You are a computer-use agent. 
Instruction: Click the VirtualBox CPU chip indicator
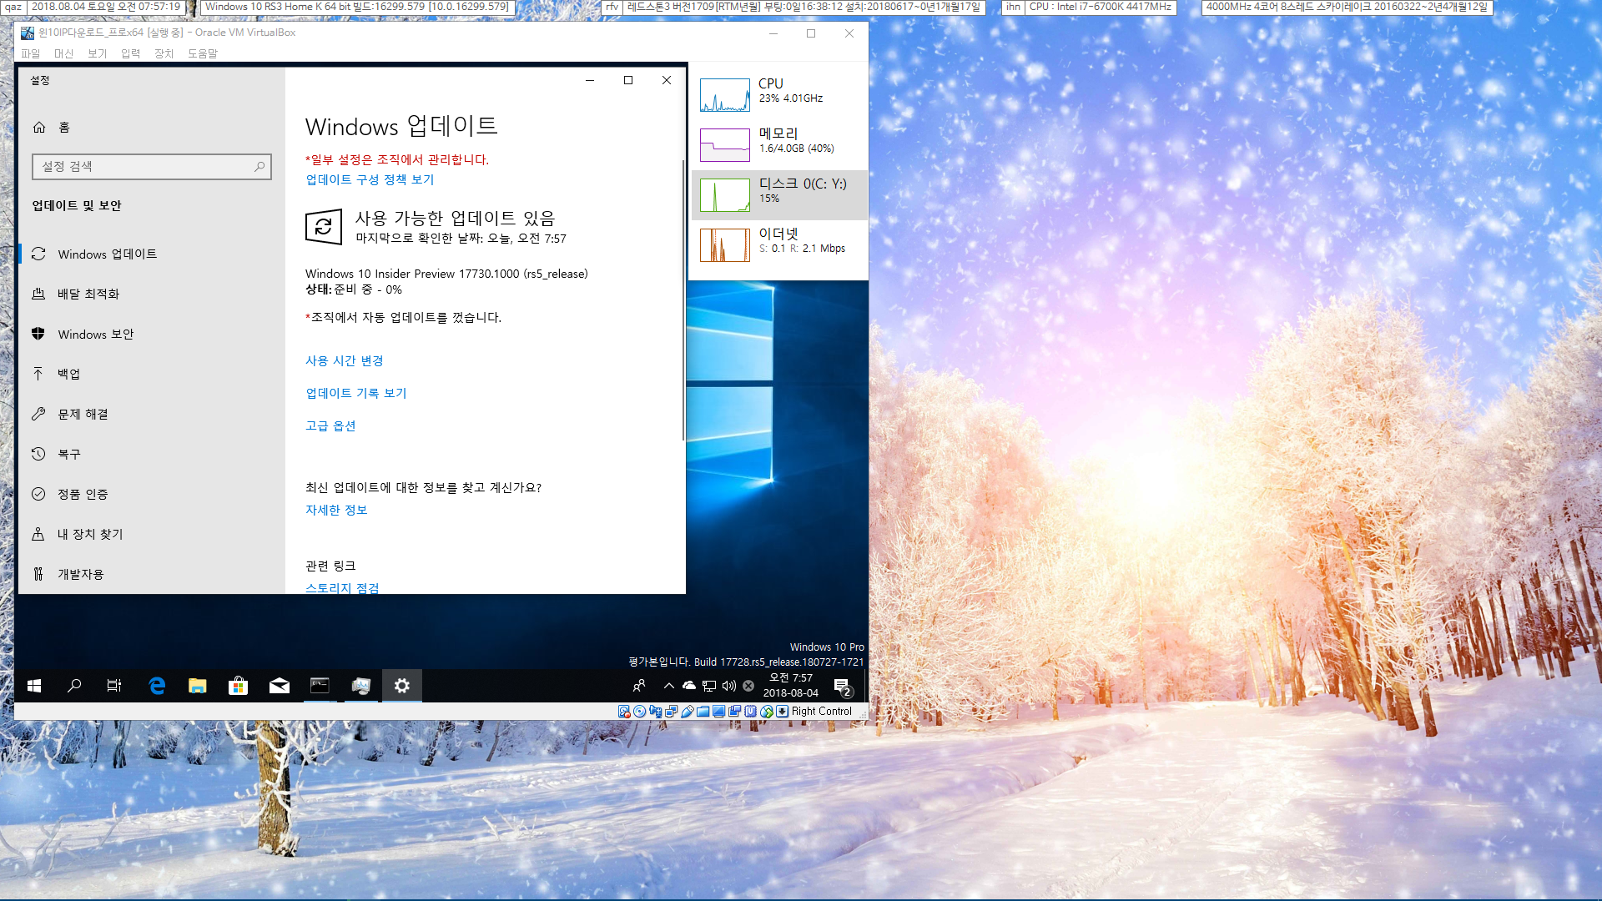click(750, 712)
